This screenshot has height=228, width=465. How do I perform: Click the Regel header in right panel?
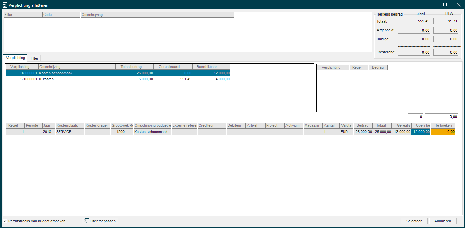(359, 68)
